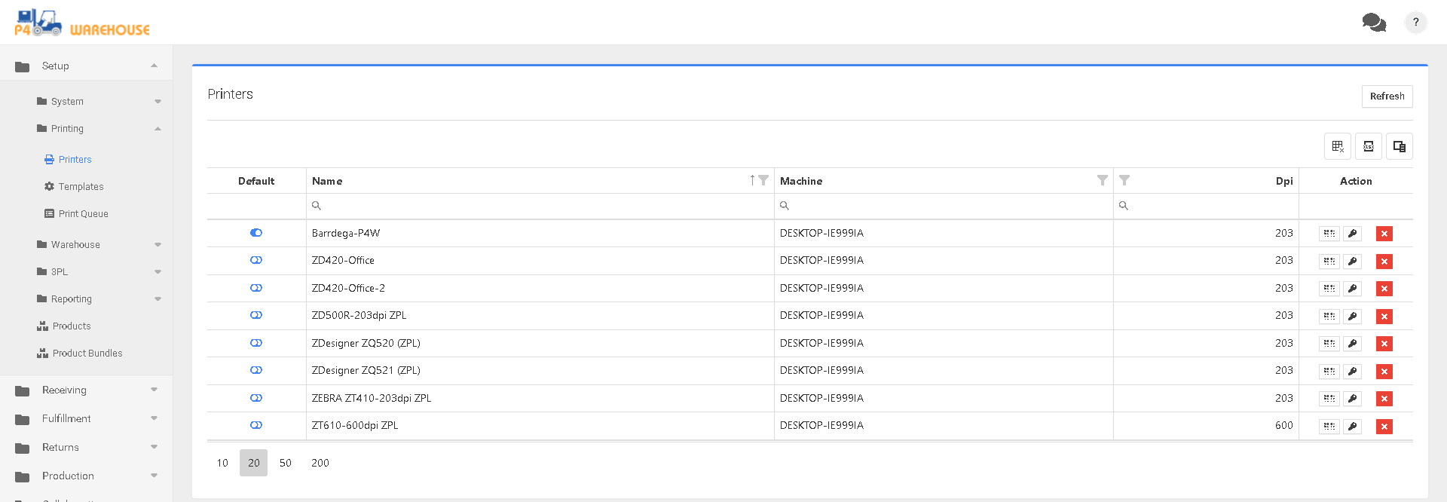Export the printers table to XLSX
This screenshot has height=502, width=1447.
click(1368, 146)
